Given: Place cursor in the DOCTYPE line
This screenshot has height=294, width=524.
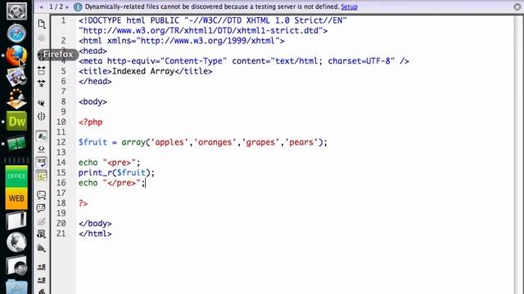Looking at the screenshot, I should point(213,20).
